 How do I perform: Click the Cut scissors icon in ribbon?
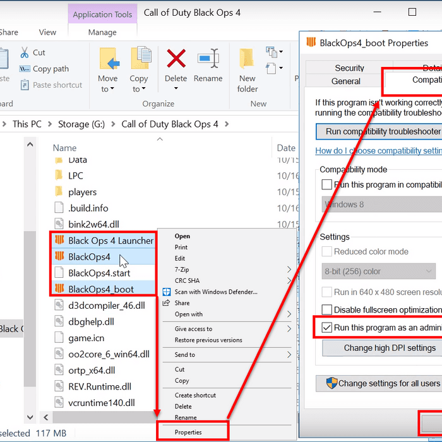pos(25,52)
